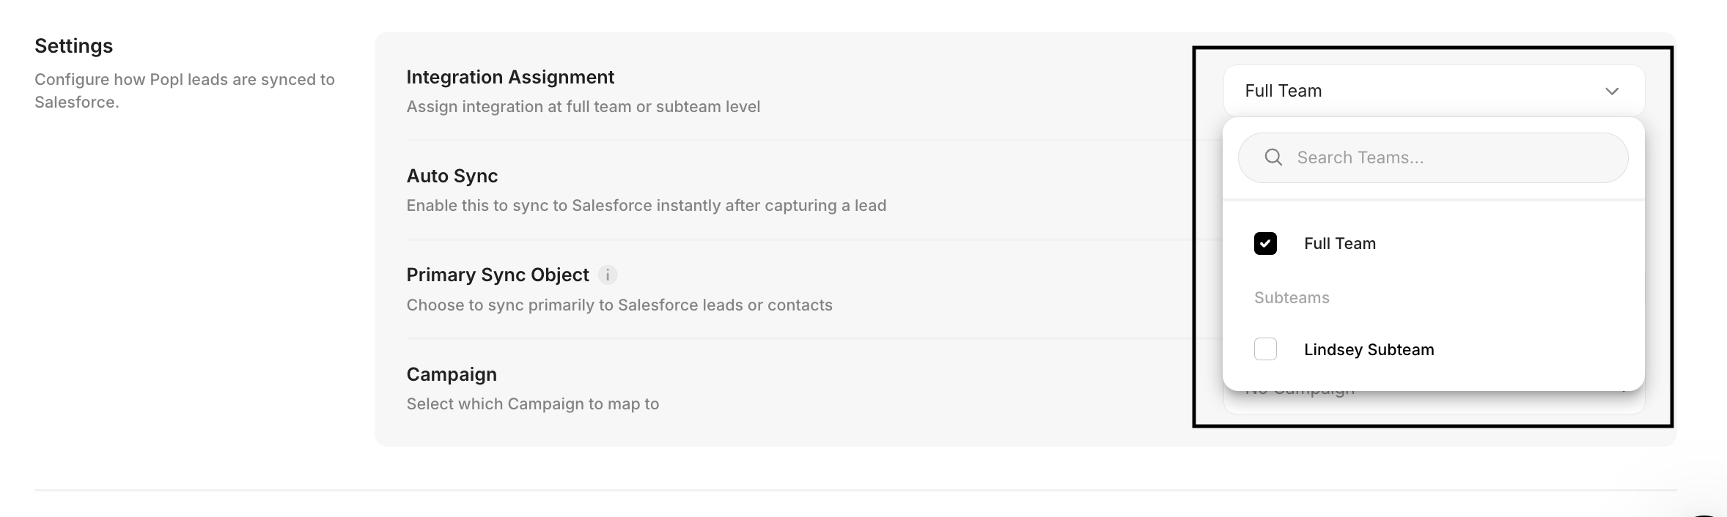This screenshot has height=517, width=1727.
Task: Uncheck the Full Team checkbox
Action: (x=1265, y=243)
